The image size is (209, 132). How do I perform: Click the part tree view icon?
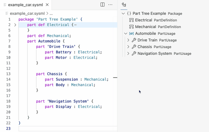(x=124, y=5)
